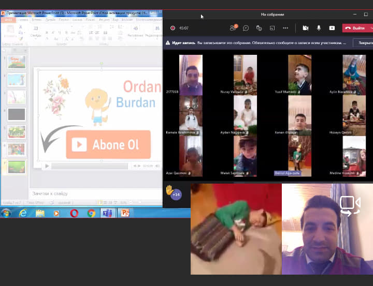Screen dimensions: 373x286
Task: Select Nuray Valizada's video tile
Action: [245, 75]
